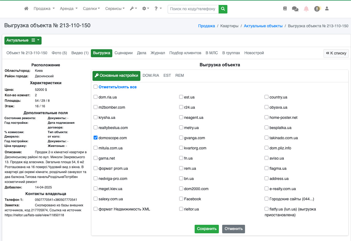Switch to the Фото (5) tab
The image size is (351, 241).
pyautogui.click(x=59, y=53)
